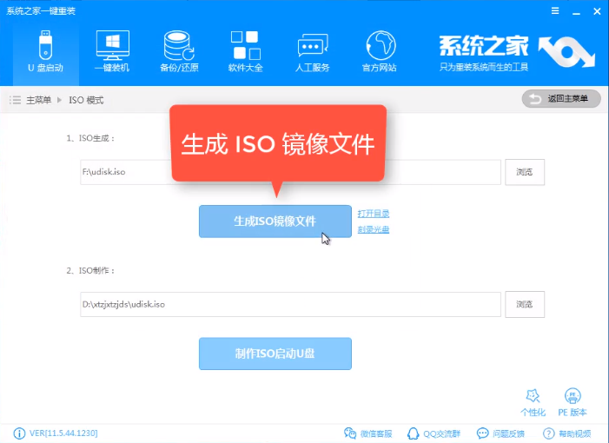Click 制作ISO启动U盘 button

275,354
